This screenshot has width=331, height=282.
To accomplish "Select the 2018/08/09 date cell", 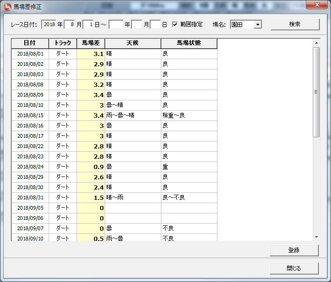I will pos(30,95).
